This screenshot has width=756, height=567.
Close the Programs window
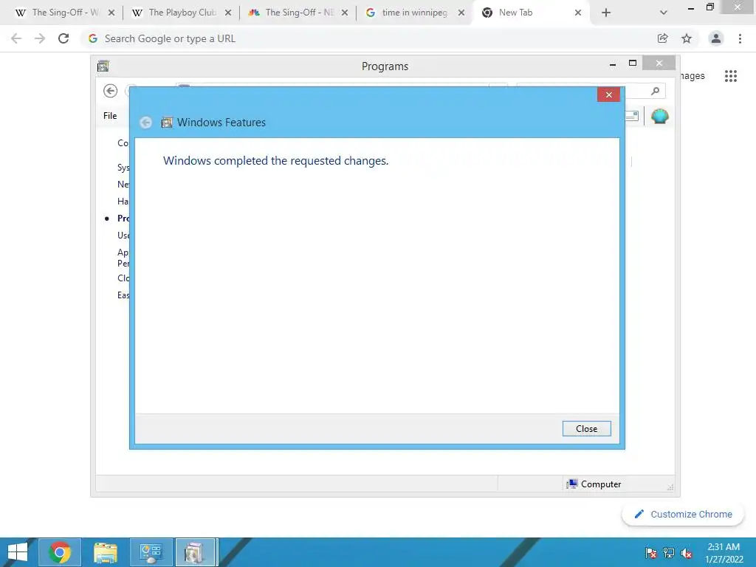tap(659, 63)
